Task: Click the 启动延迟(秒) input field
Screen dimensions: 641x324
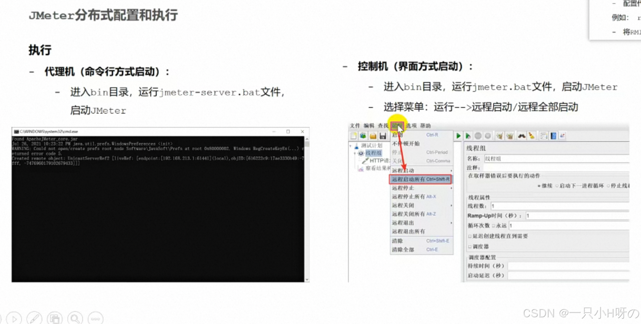Action: coord(568,276)
